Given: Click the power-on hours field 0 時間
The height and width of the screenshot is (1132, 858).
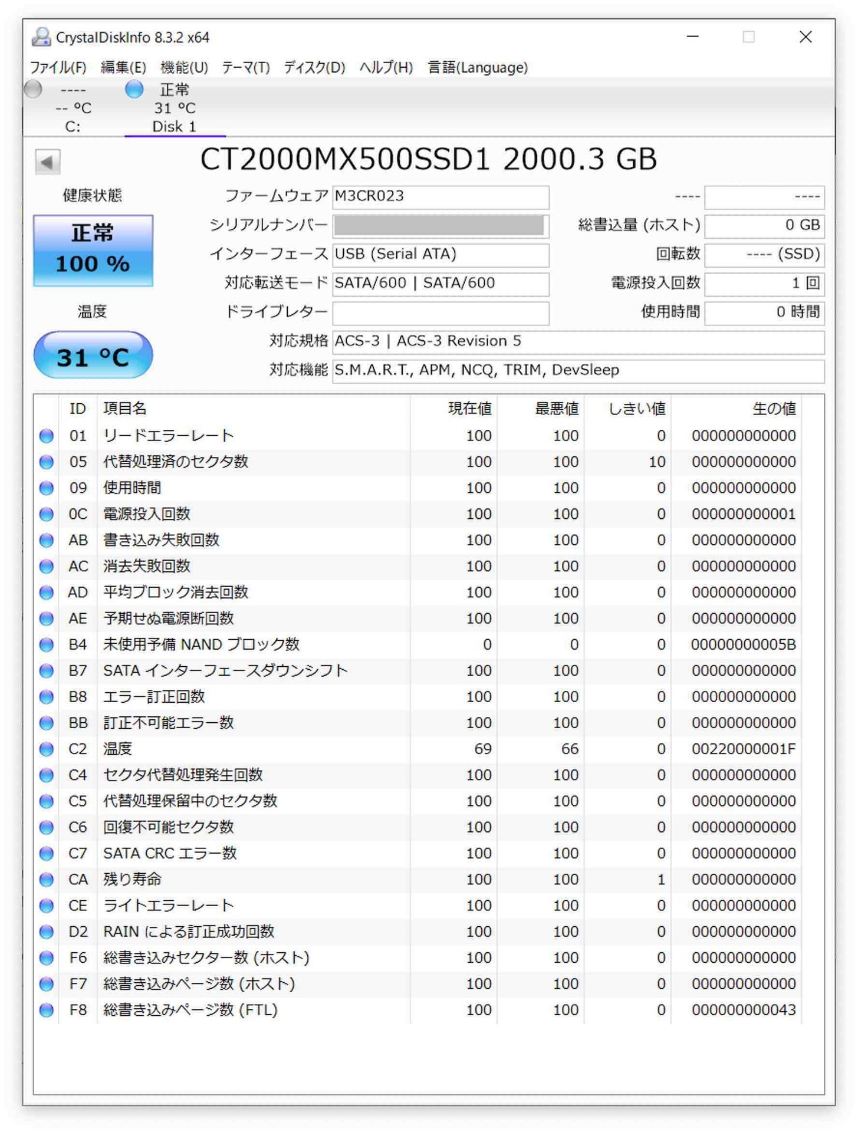Looking at the screenshot, I should [764, 312].
